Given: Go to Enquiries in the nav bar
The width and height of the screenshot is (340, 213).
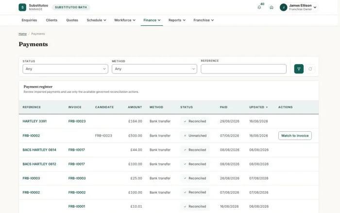Looking at the screenshot, I should (x=29, y=20).
